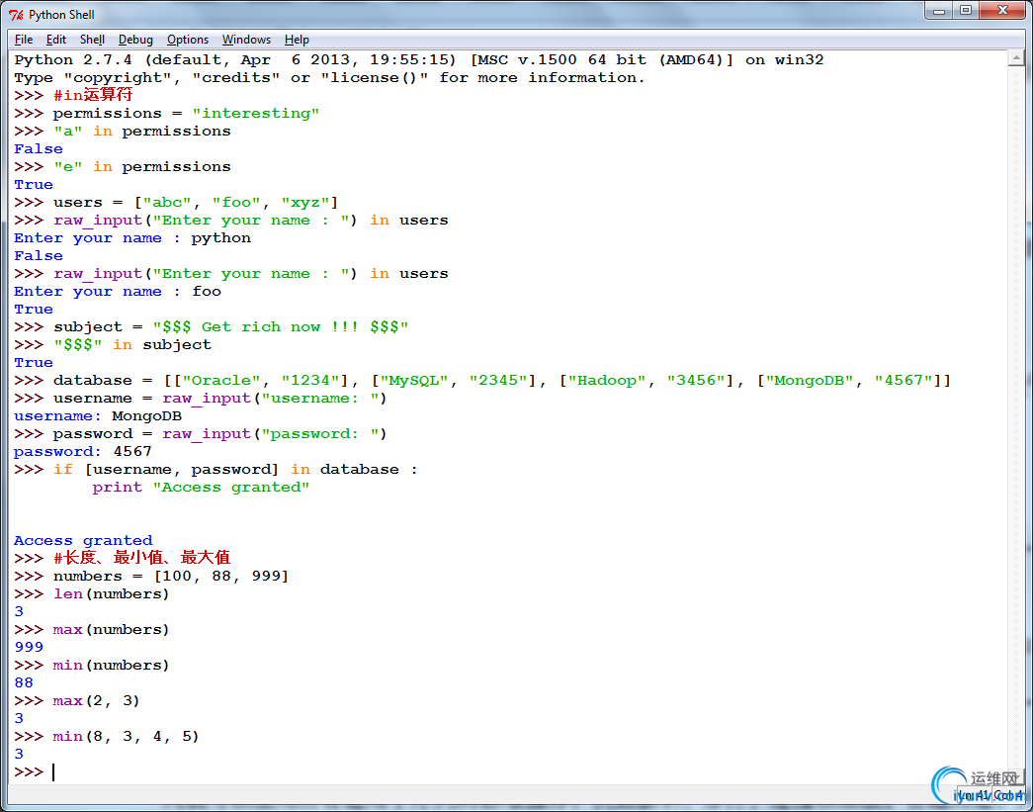The width and height of the screenshot is (1033, 812).
Task: Click the len(numbers) line
Action: coord(92,593)
